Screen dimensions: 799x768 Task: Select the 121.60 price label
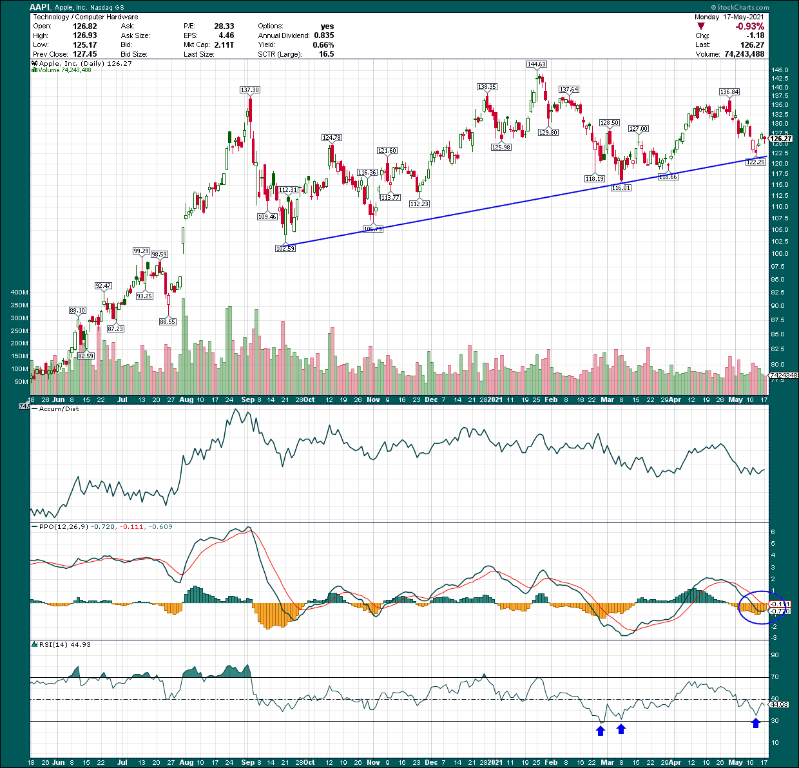click(x=387, y=150)
